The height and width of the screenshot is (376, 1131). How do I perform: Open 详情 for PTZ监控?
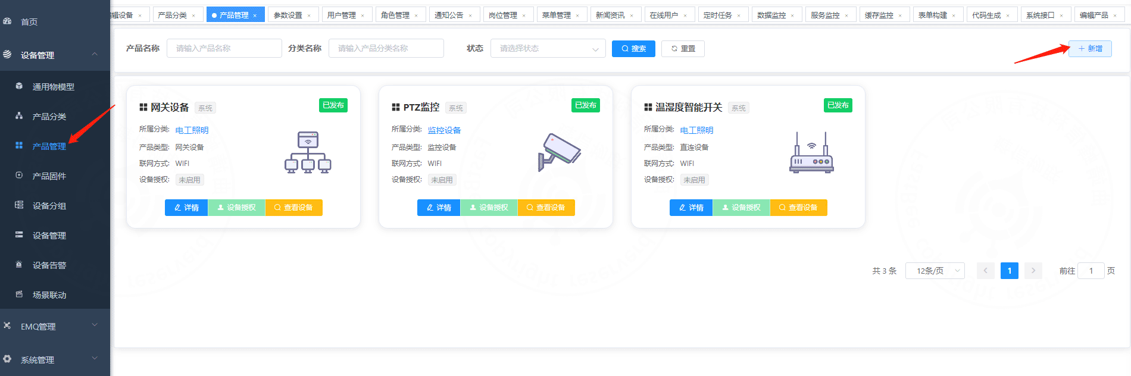(439, 208)
